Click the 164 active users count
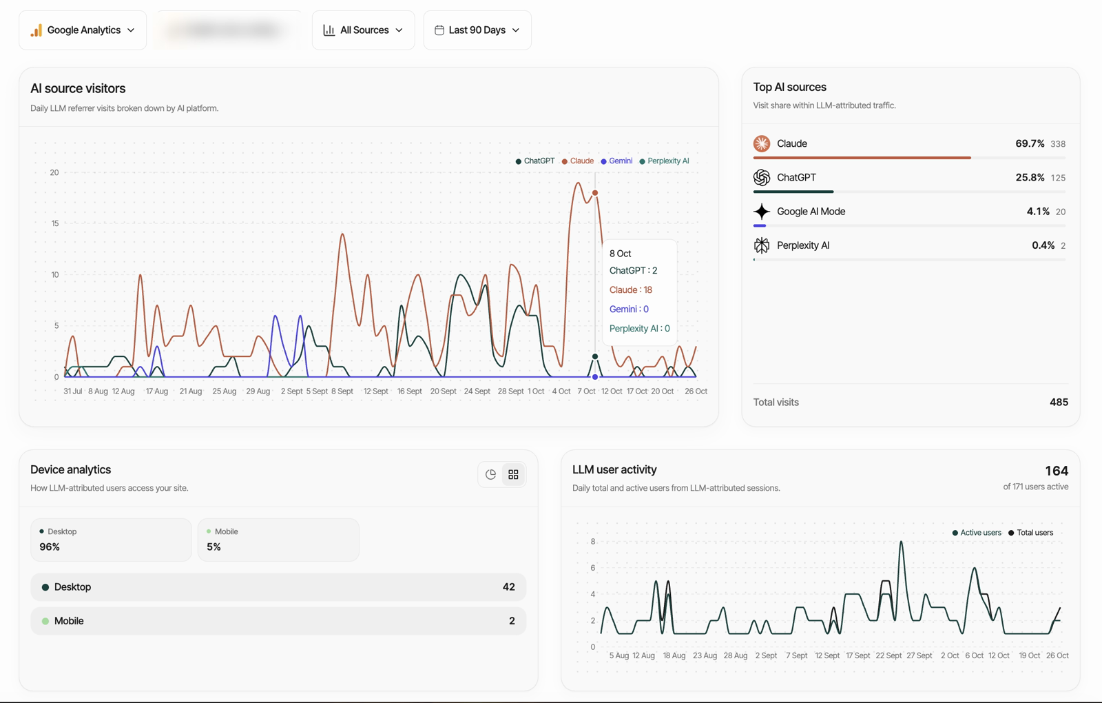1102x703 pixels. 1057,471
